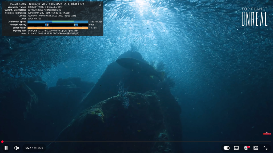
Task: Open the 4K settings gear menu
Action: coord(246,148)
